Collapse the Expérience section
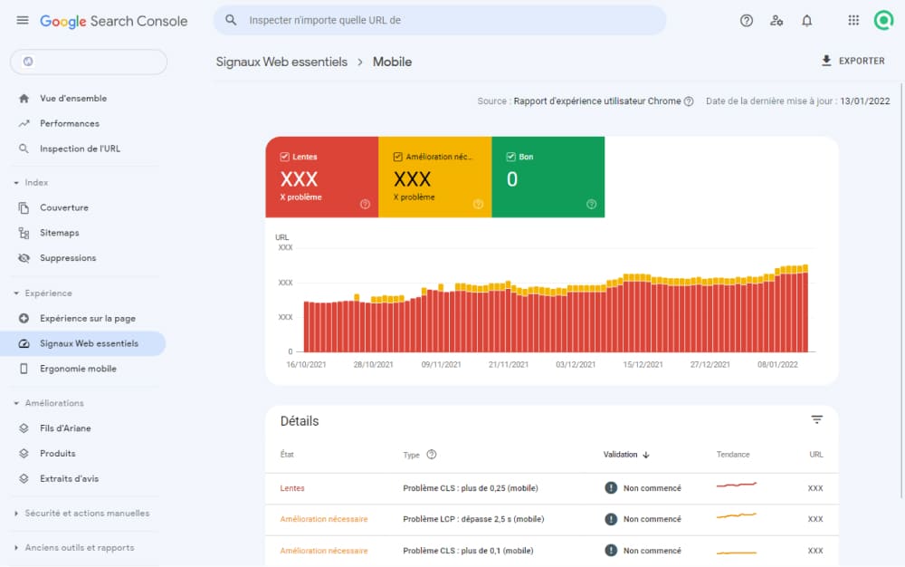Viewport: 905px width, 567px height. coord(16,293)
